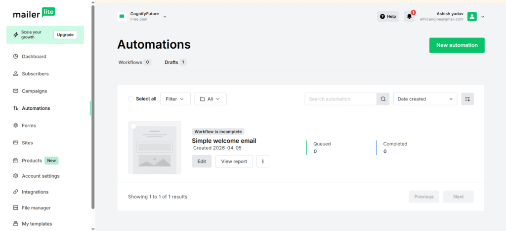
Task: Click the Queued count stat
Action: point(322,148)
